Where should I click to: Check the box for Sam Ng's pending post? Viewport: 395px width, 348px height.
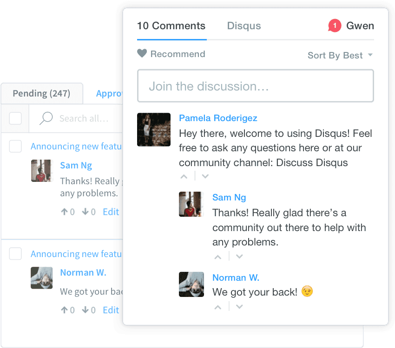15,146
